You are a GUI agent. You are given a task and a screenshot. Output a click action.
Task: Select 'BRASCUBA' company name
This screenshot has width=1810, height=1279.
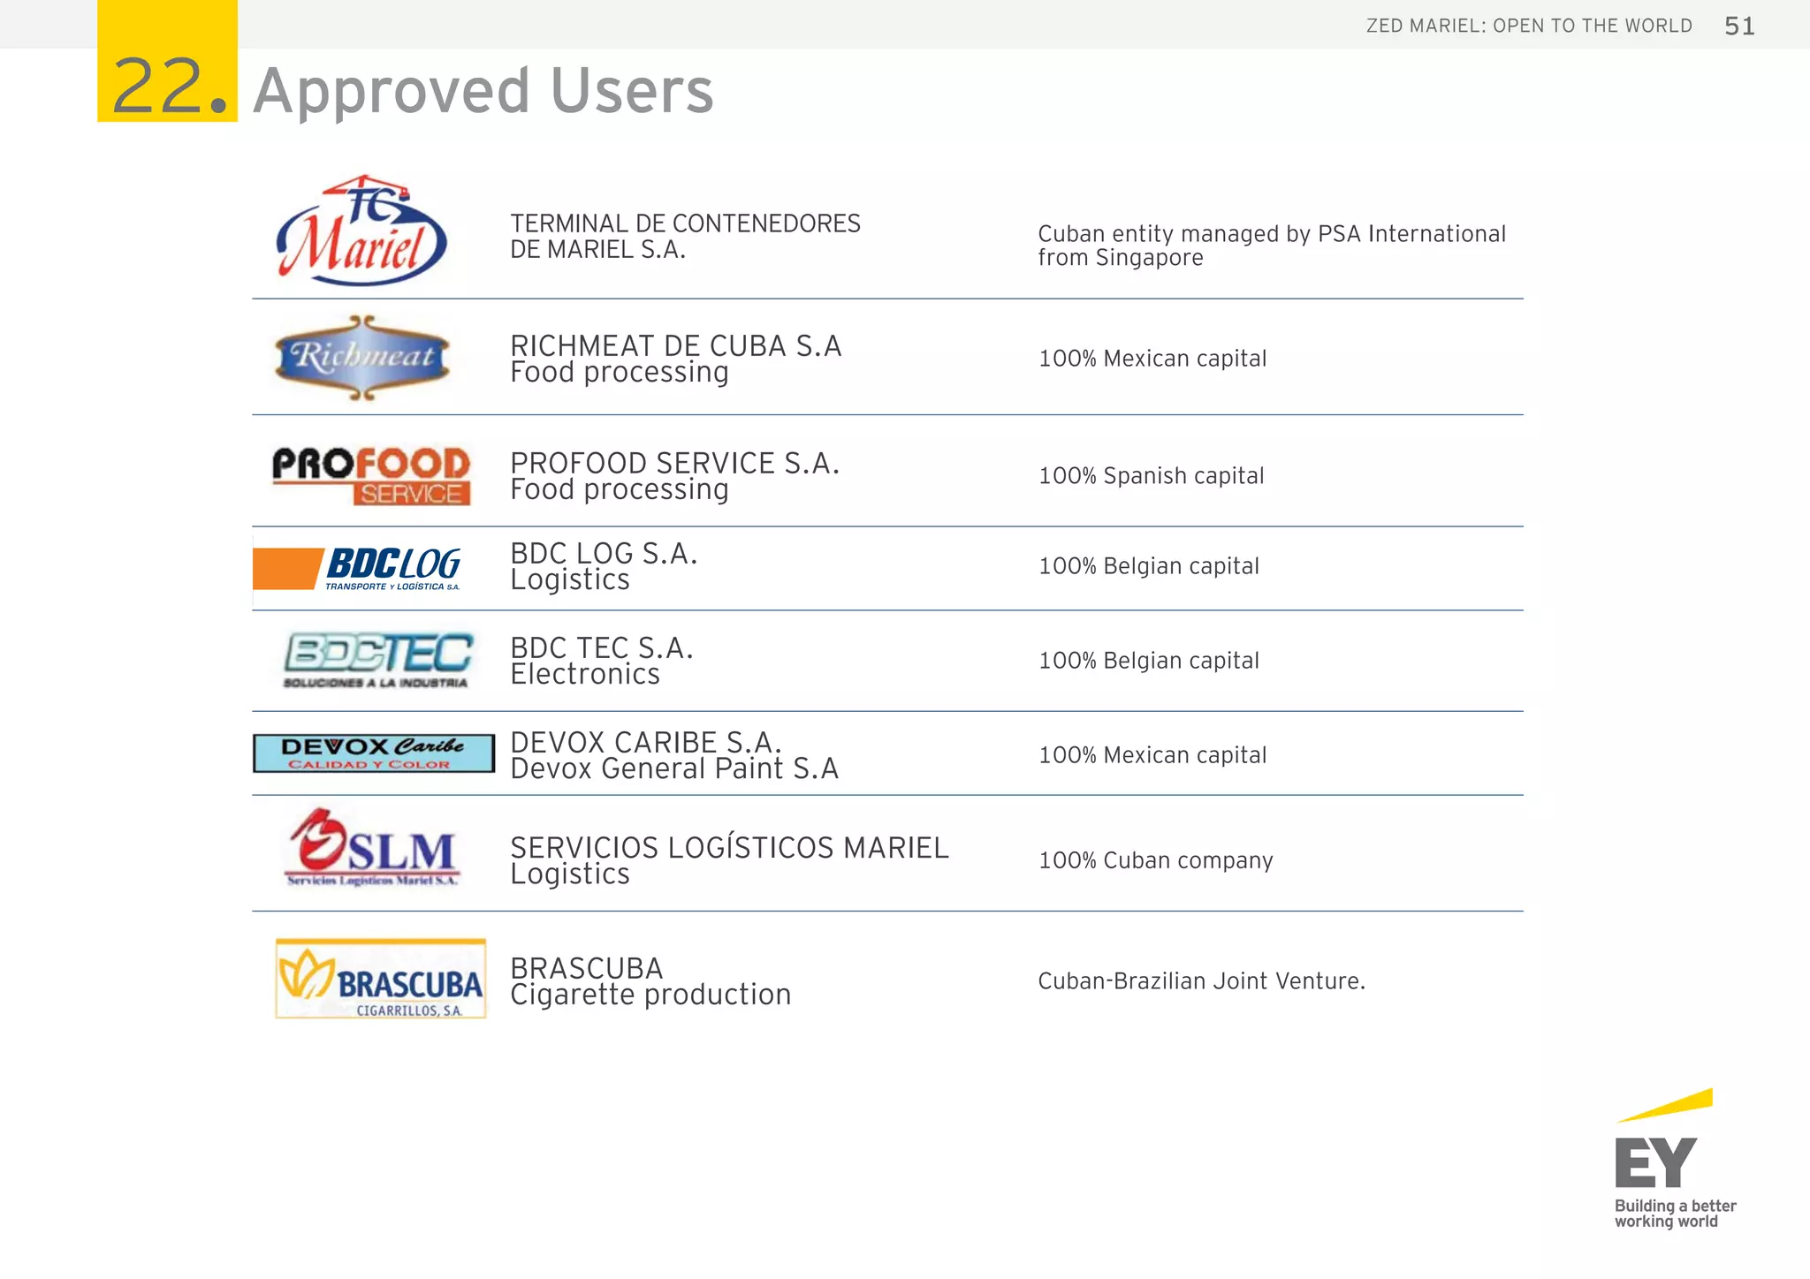586,968
